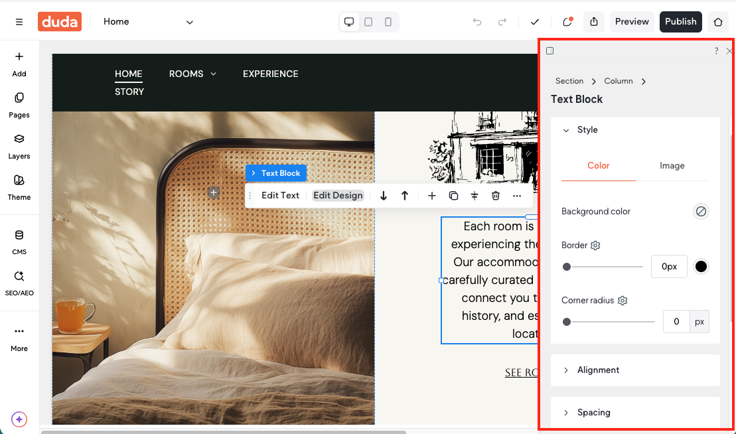Duplicate the selected text block
Image resolution: width=736 pixels, height=434 pixels.
coord(453,196)
